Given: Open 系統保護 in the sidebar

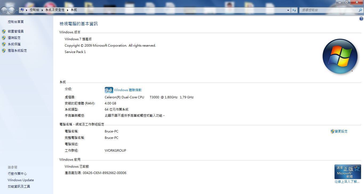Looking at the screenshot, I should point(14,44).
